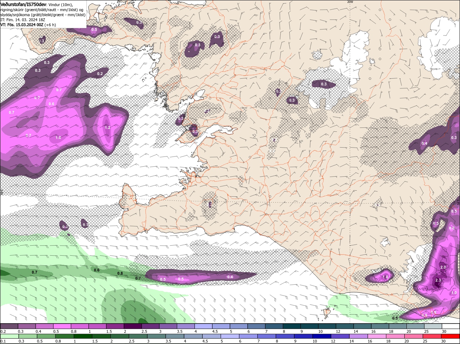Pick the upper legend swatch starting at 9

pyautogui.click(x=310, y=326)
